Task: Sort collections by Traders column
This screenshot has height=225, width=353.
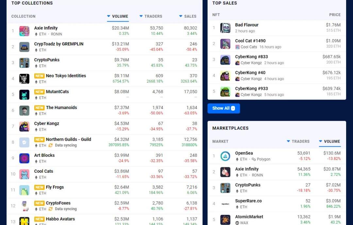Action: point(151,16)
